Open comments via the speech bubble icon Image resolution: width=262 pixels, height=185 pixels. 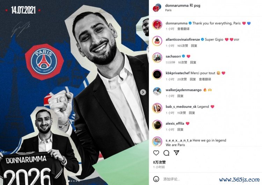[166, 153]
